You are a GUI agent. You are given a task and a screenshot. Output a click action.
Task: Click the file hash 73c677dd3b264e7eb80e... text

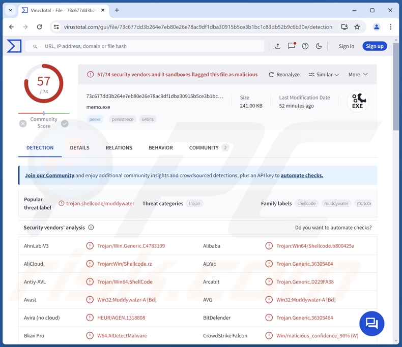(155, 96)
